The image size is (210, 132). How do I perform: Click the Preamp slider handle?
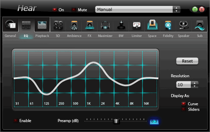(116, 121)
